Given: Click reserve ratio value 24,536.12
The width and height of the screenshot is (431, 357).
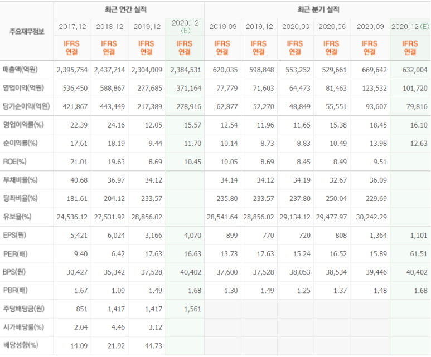Looking at the screenshot, I should click(x=72, y=217).
